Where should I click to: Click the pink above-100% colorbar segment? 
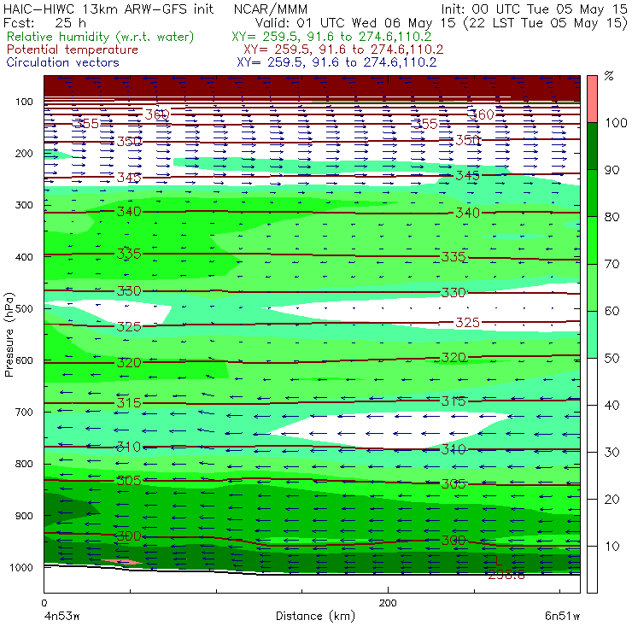pyautogui.click(x=592, y=99)
